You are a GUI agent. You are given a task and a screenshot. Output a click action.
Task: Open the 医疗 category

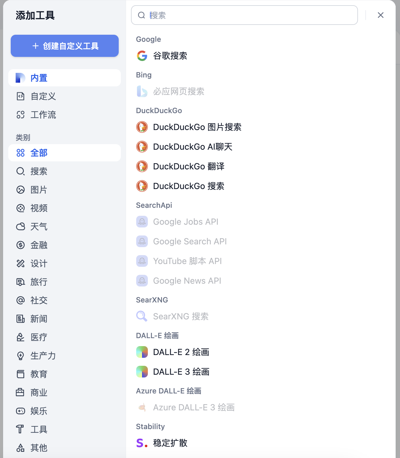pyautogui.click(x=39, y=337)
